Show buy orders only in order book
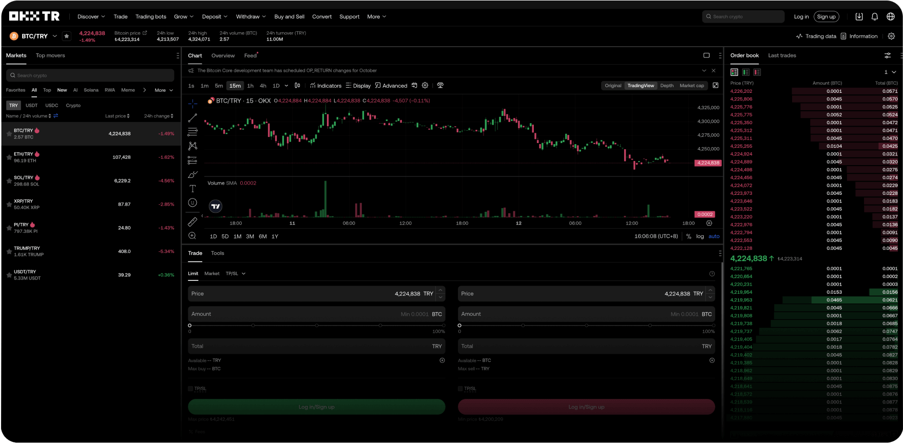The image size is (903, 443). click(x=746, y=72)
